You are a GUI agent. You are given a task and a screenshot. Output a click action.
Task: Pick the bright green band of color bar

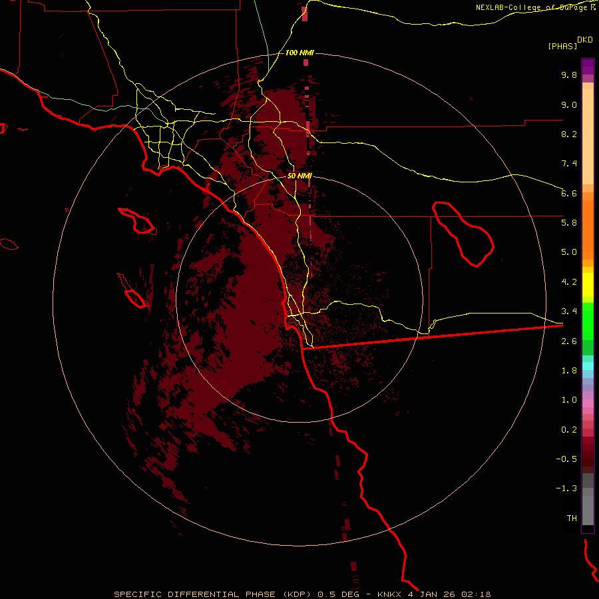tap(588, 321)
